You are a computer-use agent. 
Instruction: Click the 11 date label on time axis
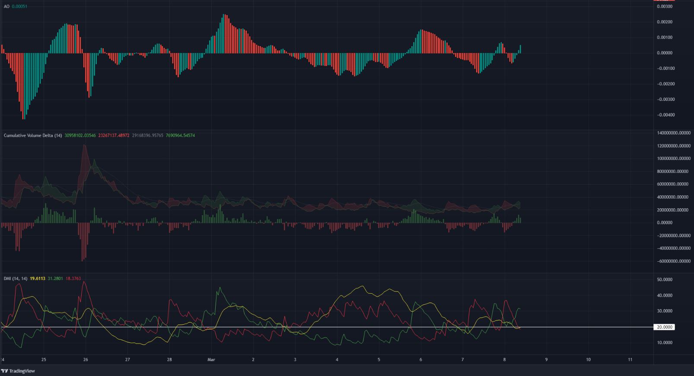(630, 359)
